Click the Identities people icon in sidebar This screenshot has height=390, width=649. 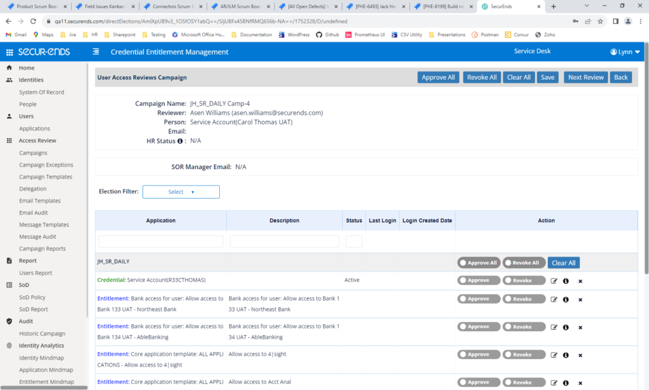[9, 80]
